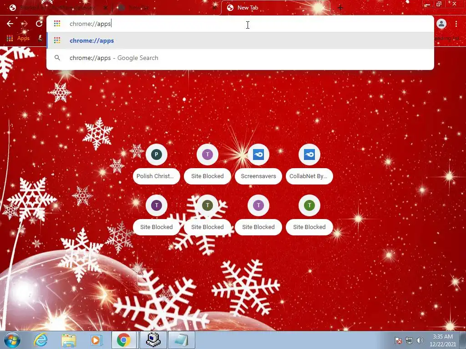
Task: Reload the page using the refresh icon
Action: click(39, 24)
